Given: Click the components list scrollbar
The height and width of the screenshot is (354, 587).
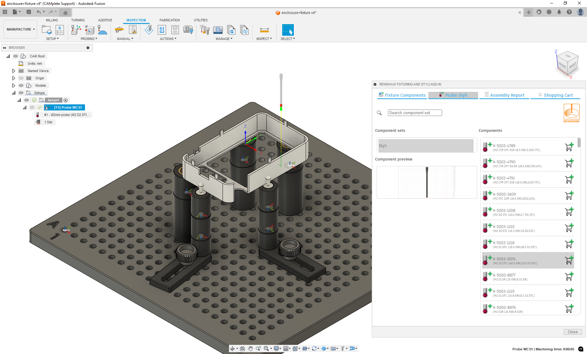Looking at the screenshot, I should pyautogui.click(x=579, y=143).
